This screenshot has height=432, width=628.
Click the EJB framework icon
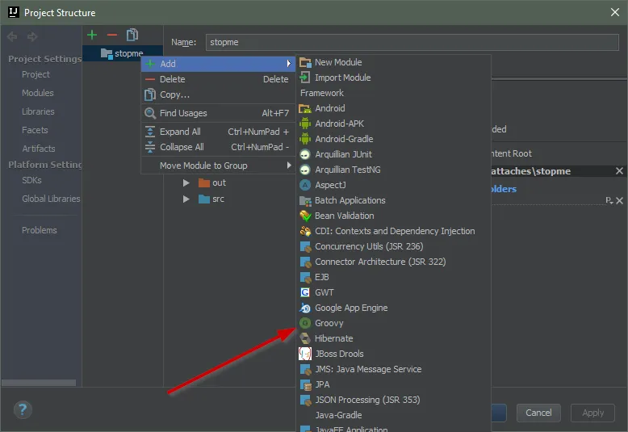(305, 277)
